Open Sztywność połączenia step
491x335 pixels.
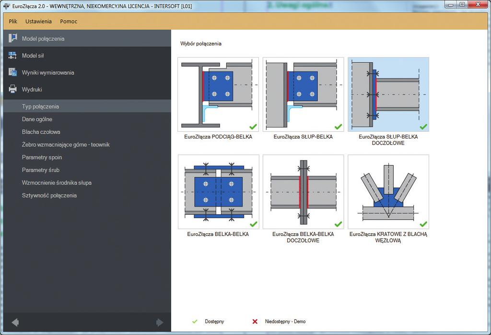click(49, 196)
